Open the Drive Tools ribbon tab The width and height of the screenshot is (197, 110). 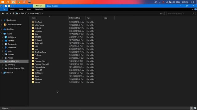(x=39, y=9)
